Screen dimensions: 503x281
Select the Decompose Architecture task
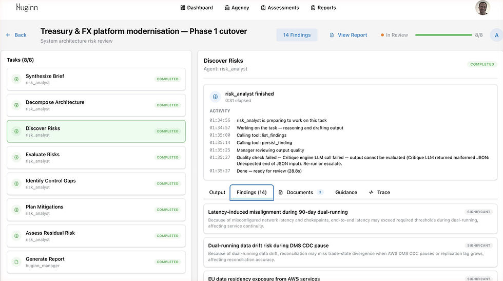(x=96, y=105)
